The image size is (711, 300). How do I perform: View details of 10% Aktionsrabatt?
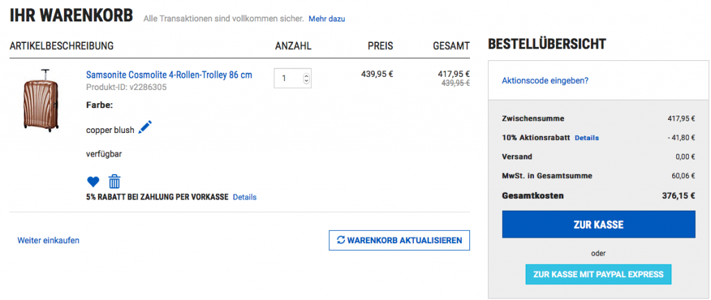pyautogui.click(x=587, y=138)
